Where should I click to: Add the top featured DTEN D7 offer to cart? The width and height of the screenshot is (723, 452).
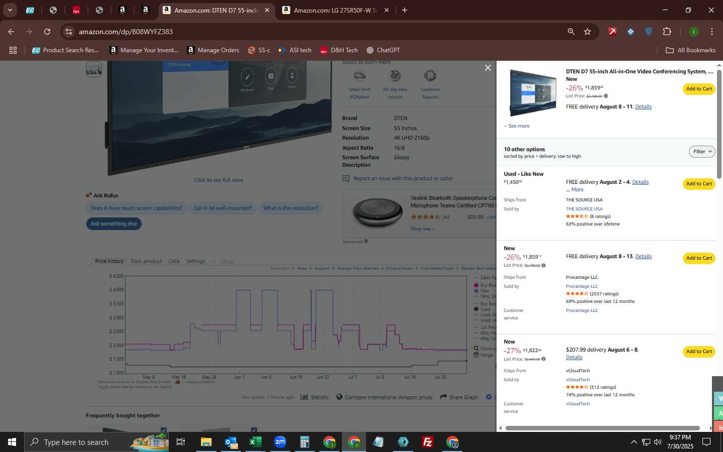pos(699,89)
